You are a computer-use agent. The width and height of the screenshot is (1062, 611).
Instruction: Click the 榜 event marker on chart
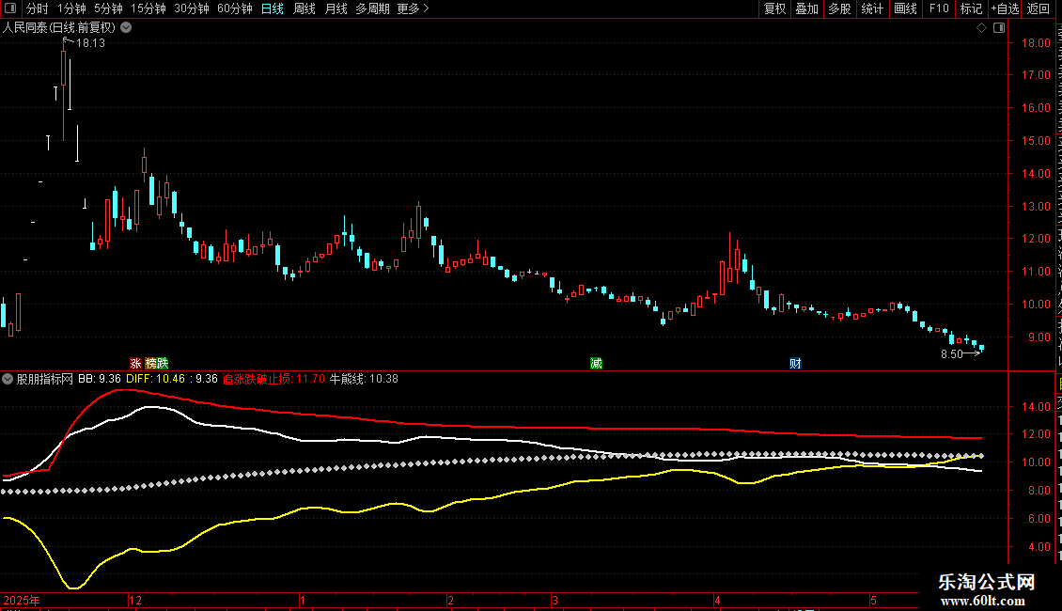[150, 364]
